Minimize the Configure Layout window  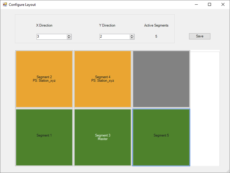(196, 4)
